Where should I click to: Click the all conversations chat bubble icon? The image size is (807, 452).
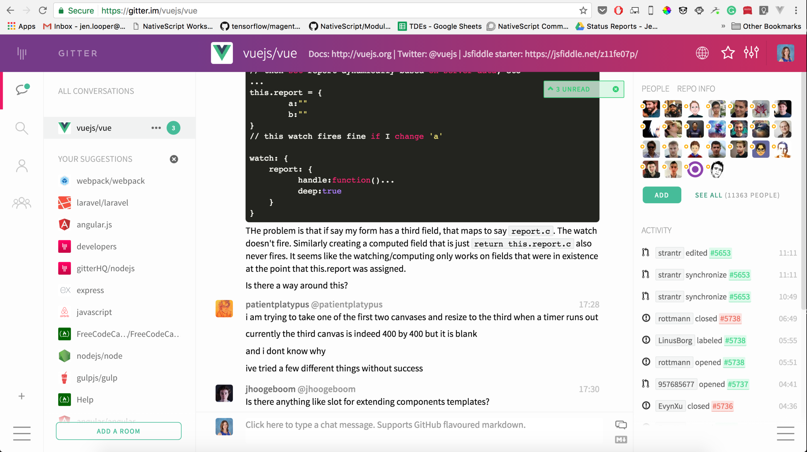(x=22, y=89)
